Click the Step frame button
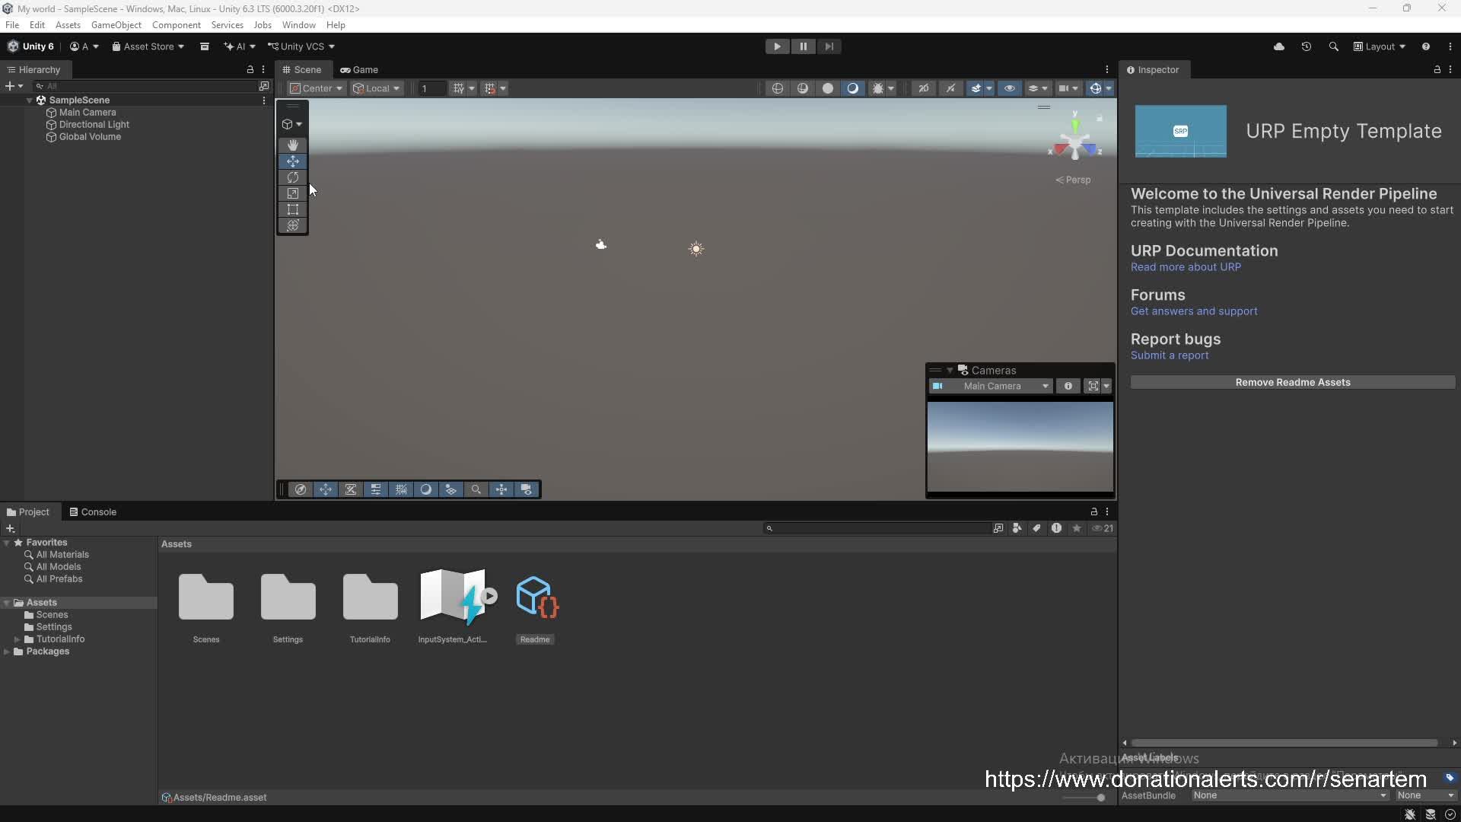1461x822 pixels. [829, 46]
